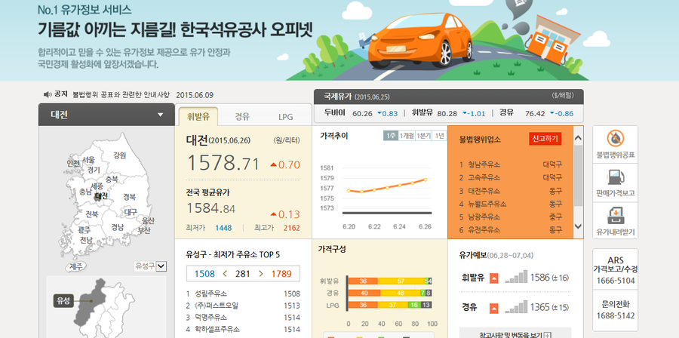This screenshot has width=679, height=338.
Task: Select 부산 on the Korea map
Action: pos(144,230)
